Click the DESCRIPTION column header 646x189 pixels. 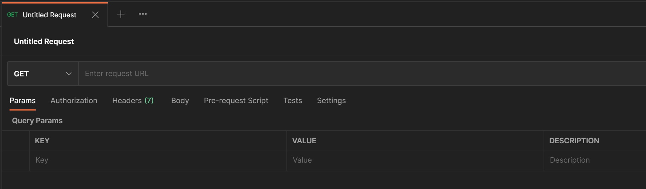point(574,141)
